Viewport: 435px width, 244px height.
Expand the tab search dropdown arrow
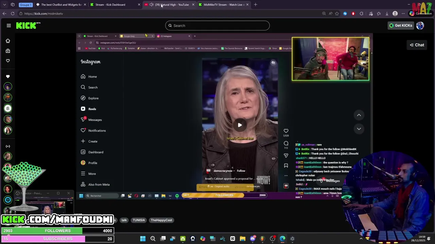coord(4,5)
